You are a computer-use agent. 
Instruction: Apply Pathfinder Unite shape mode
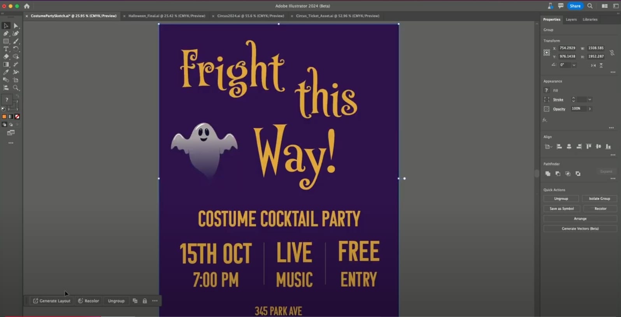tap(548, 173)
